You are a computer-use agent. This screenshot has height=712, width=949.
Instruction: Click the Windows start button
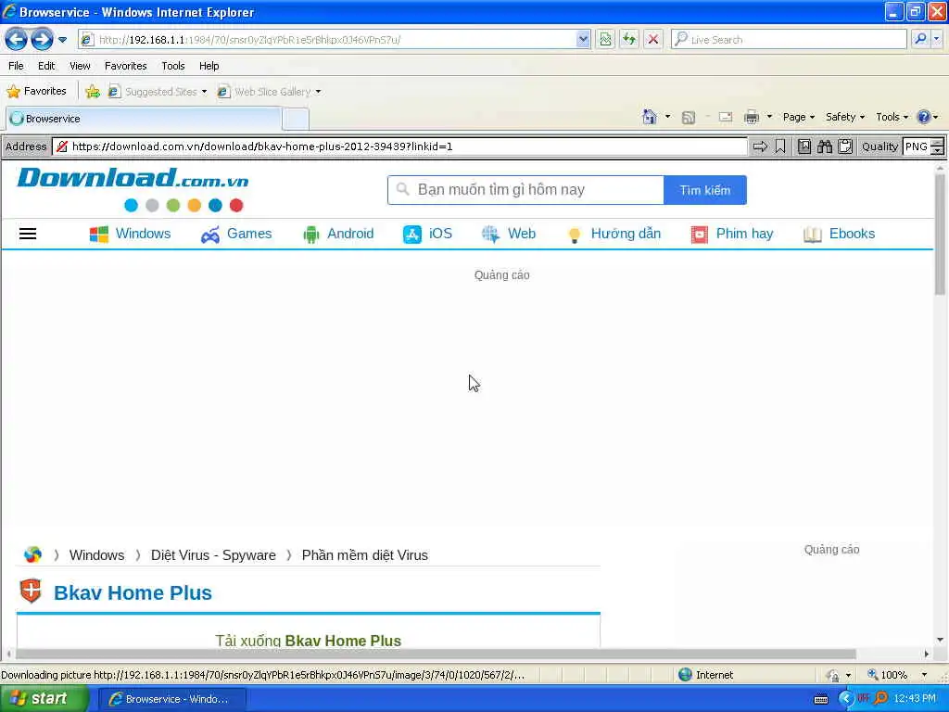43,699
